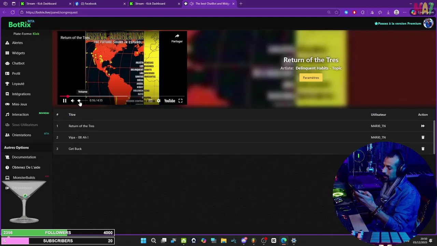Select Sous-Utilisateurs in the sidebar

(x=26, y=125)
